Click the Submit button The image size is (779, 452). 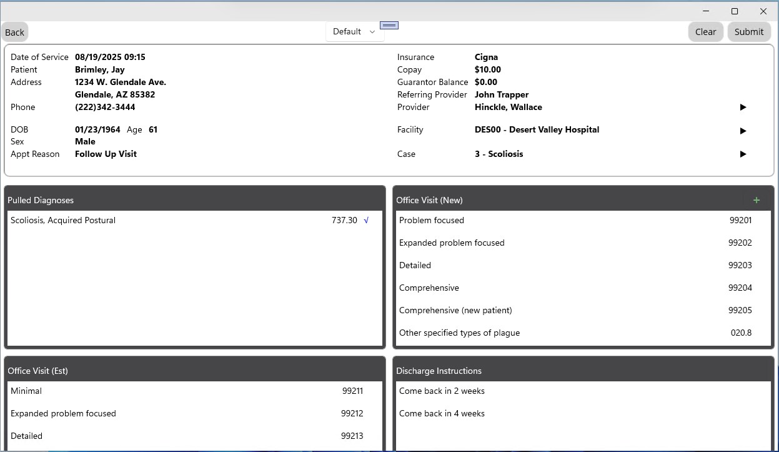749,32
